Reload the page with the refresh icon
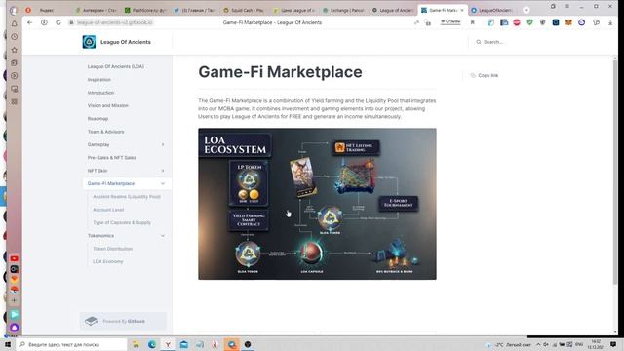Image resolution: width=624 pixels, height=351 pixels. pos(58,22)
